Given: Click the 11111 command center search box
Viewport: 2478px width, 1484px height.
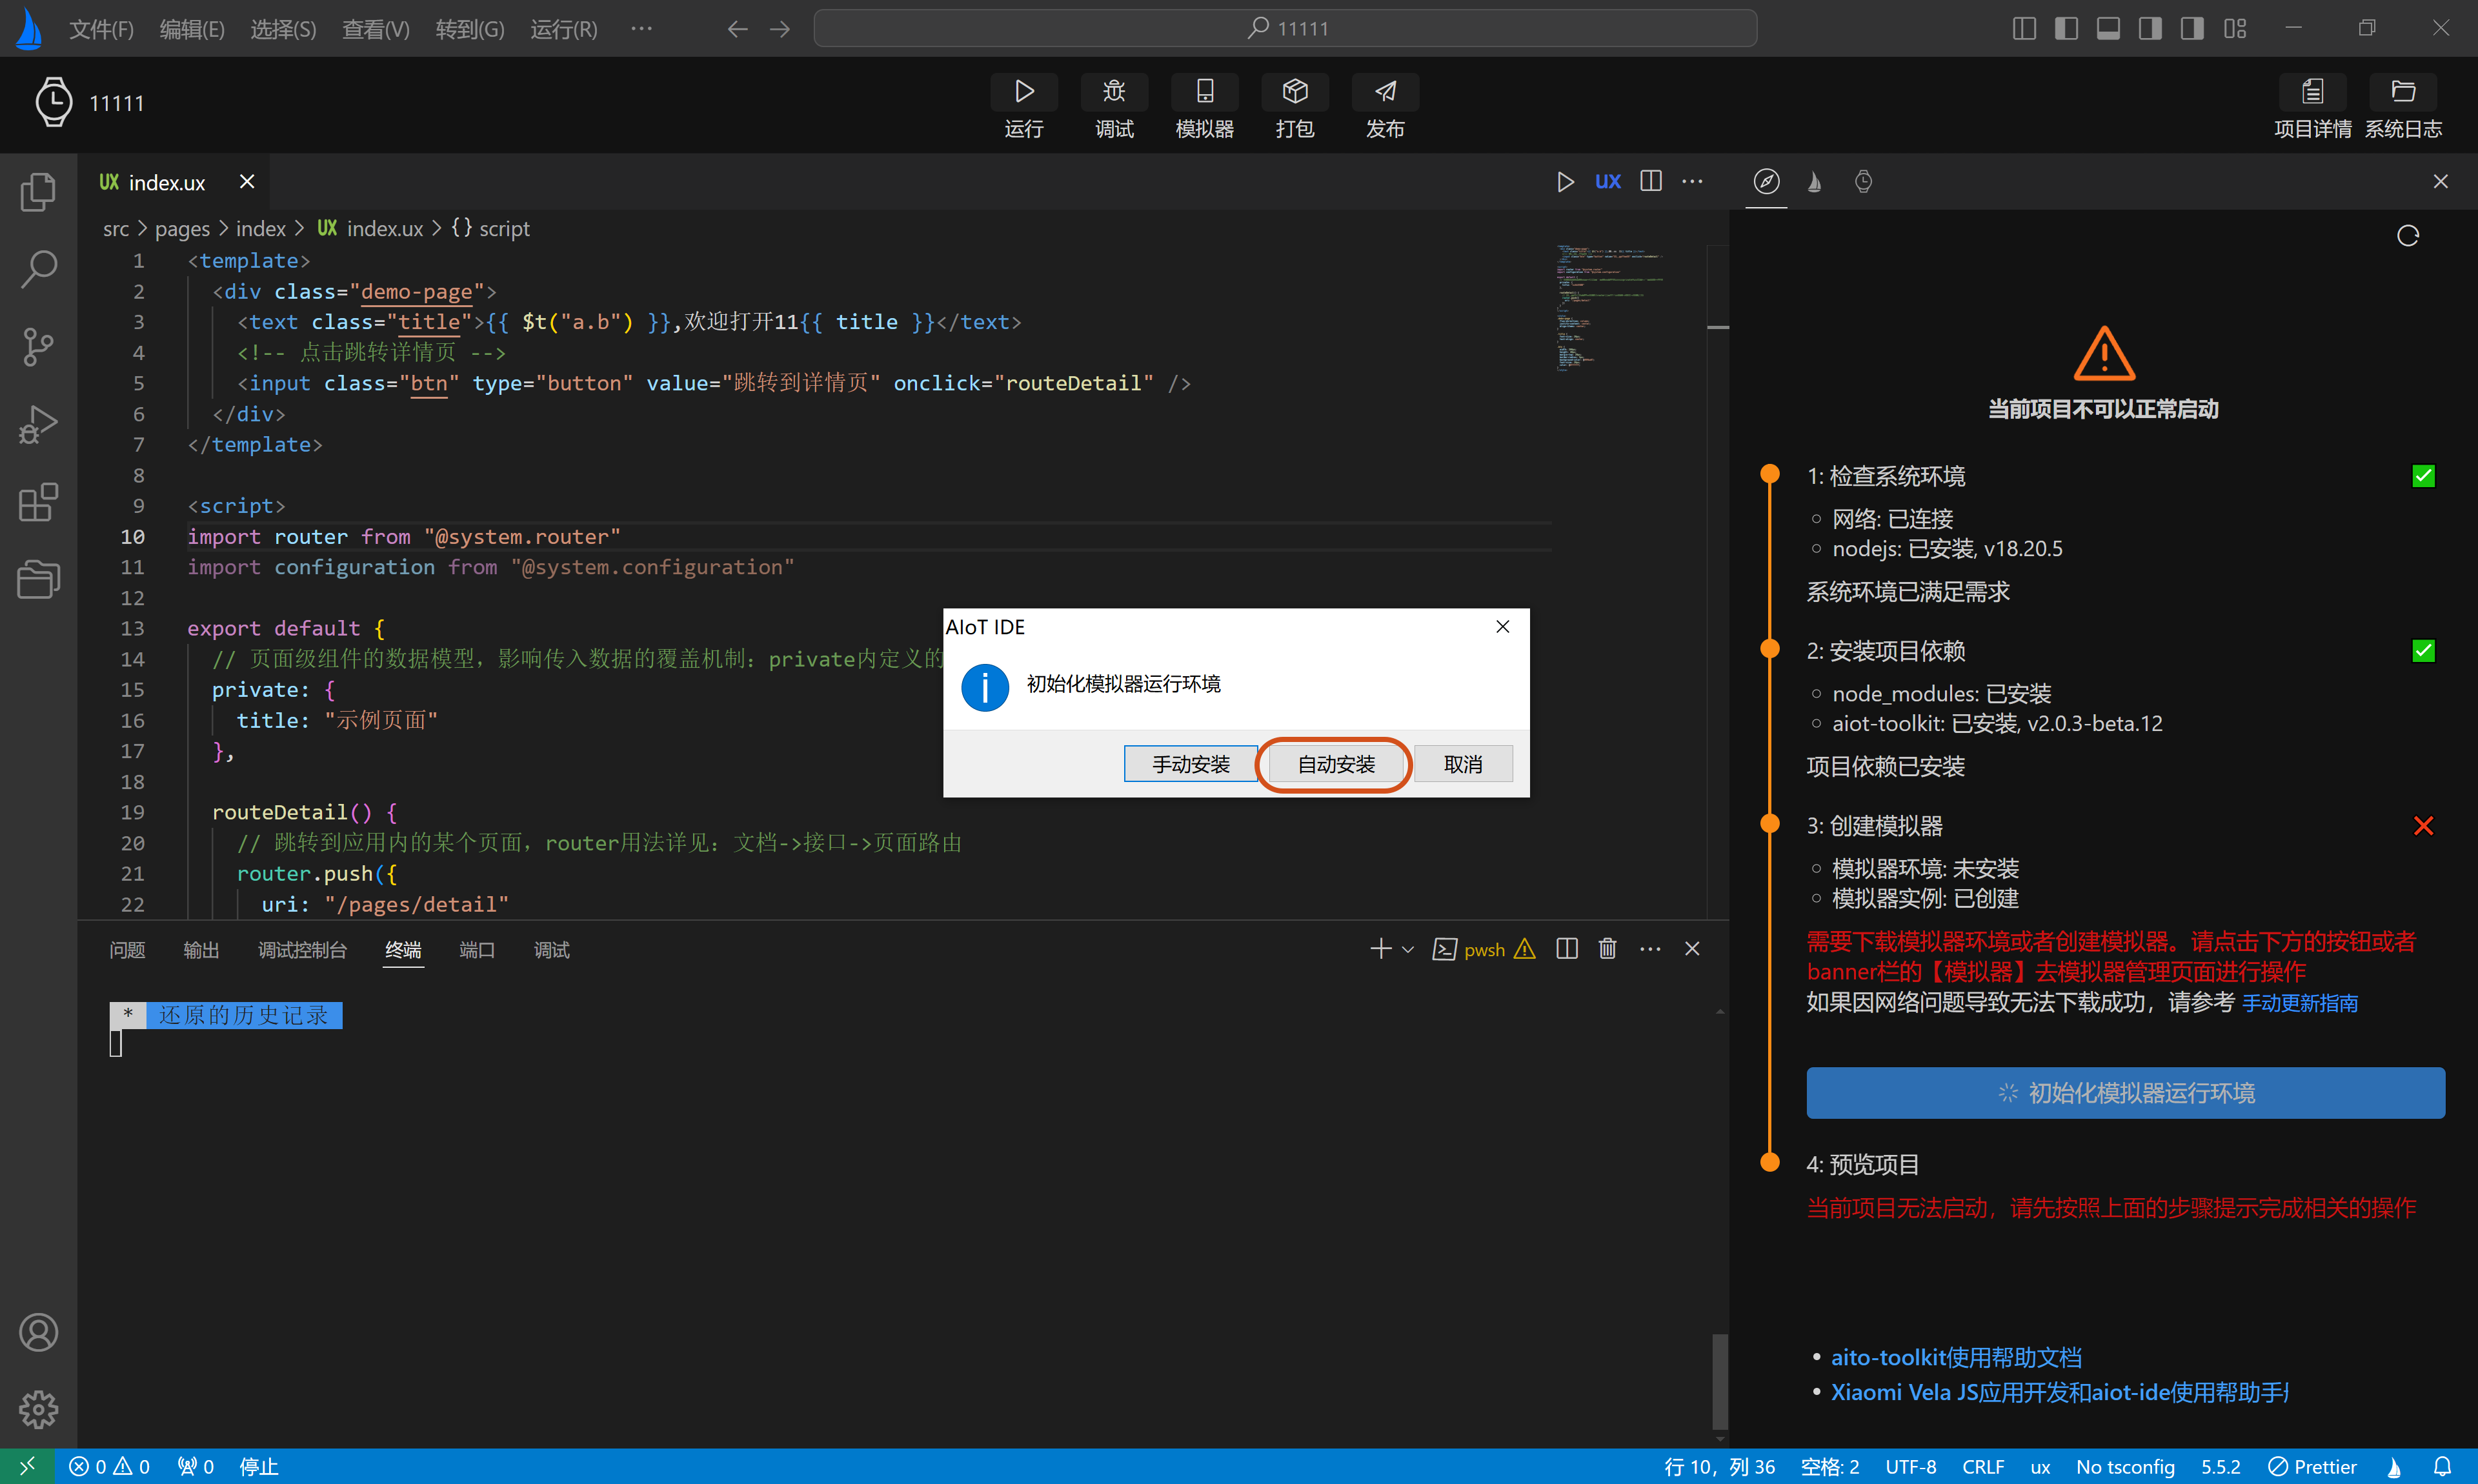Looking at the screenshot, I should click(1285, 28).
